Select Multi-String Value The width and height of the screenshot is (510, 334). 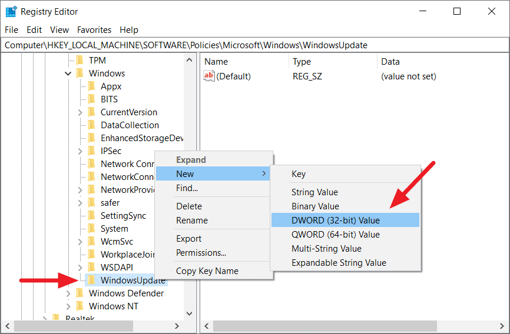(346, 249)
